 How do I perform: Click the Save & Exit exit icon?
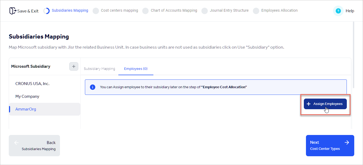[x=12, y=10]
